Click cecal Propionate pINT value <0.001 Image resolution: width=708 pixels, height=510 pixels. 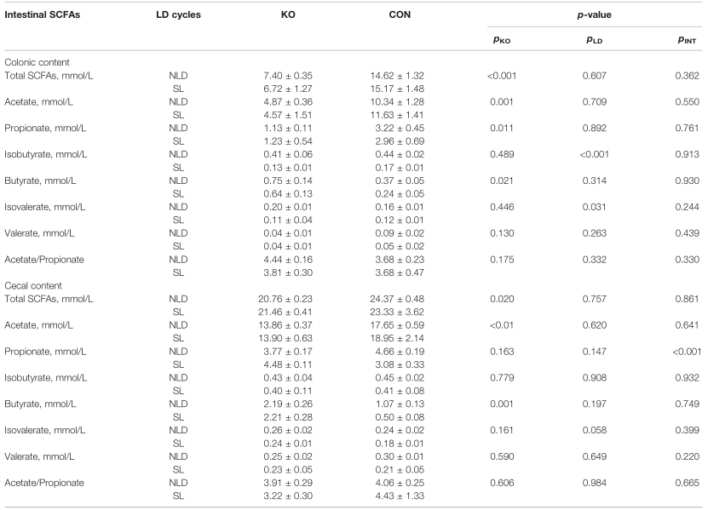click(687, 352)
